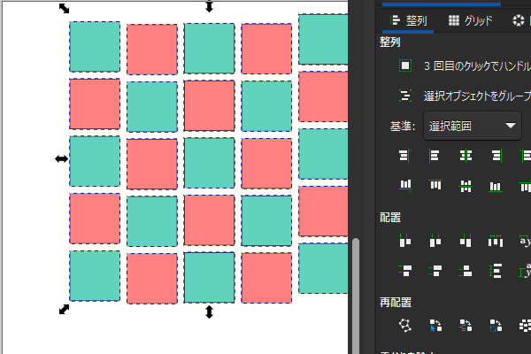Distribute centers equidistantly vertically
Image resolution: width=531 pixels, height=354 pixels.
point(435,271)
